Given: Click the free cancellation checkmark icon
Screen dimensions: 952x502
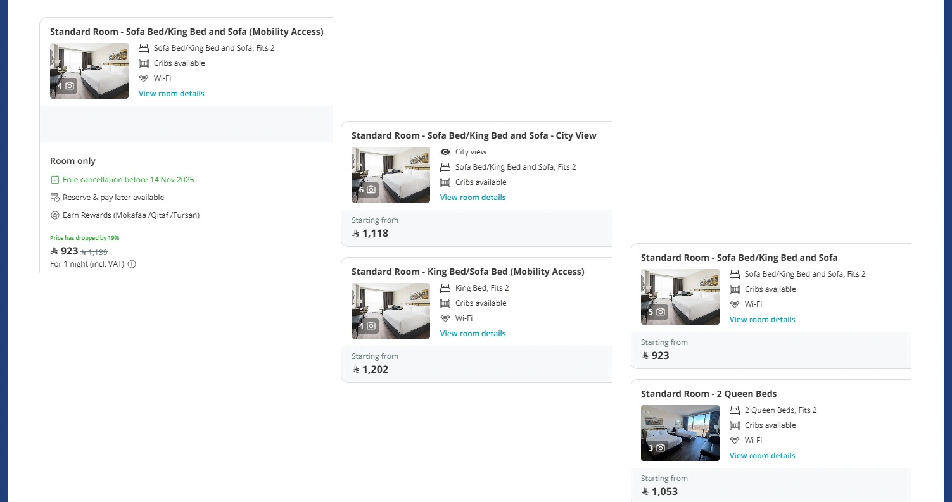Looking at the screenshot, I should 55,180.
